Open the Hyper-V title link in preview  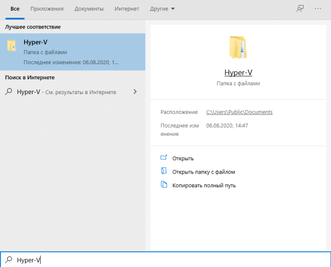pos(238,73)
